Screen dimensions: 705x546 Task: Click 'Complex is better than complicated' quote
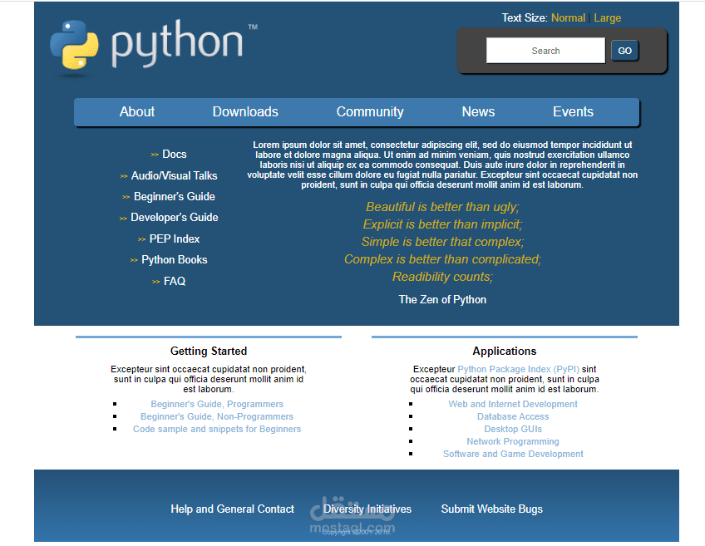(442, 259)
